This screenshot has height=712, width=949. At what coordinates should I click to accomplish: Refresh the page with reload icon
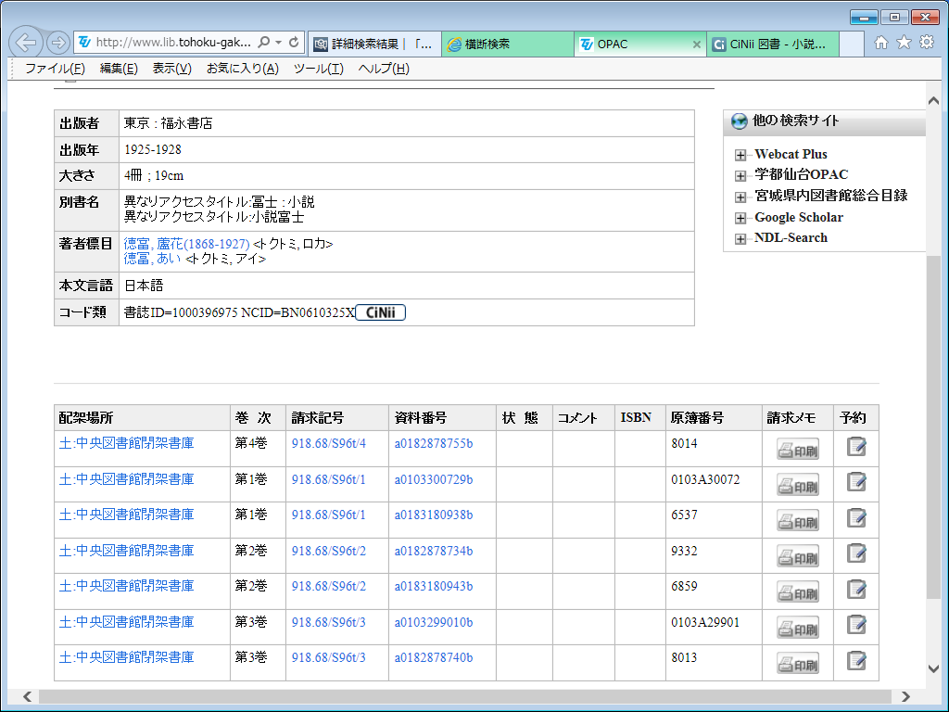[x=294, y=43]
